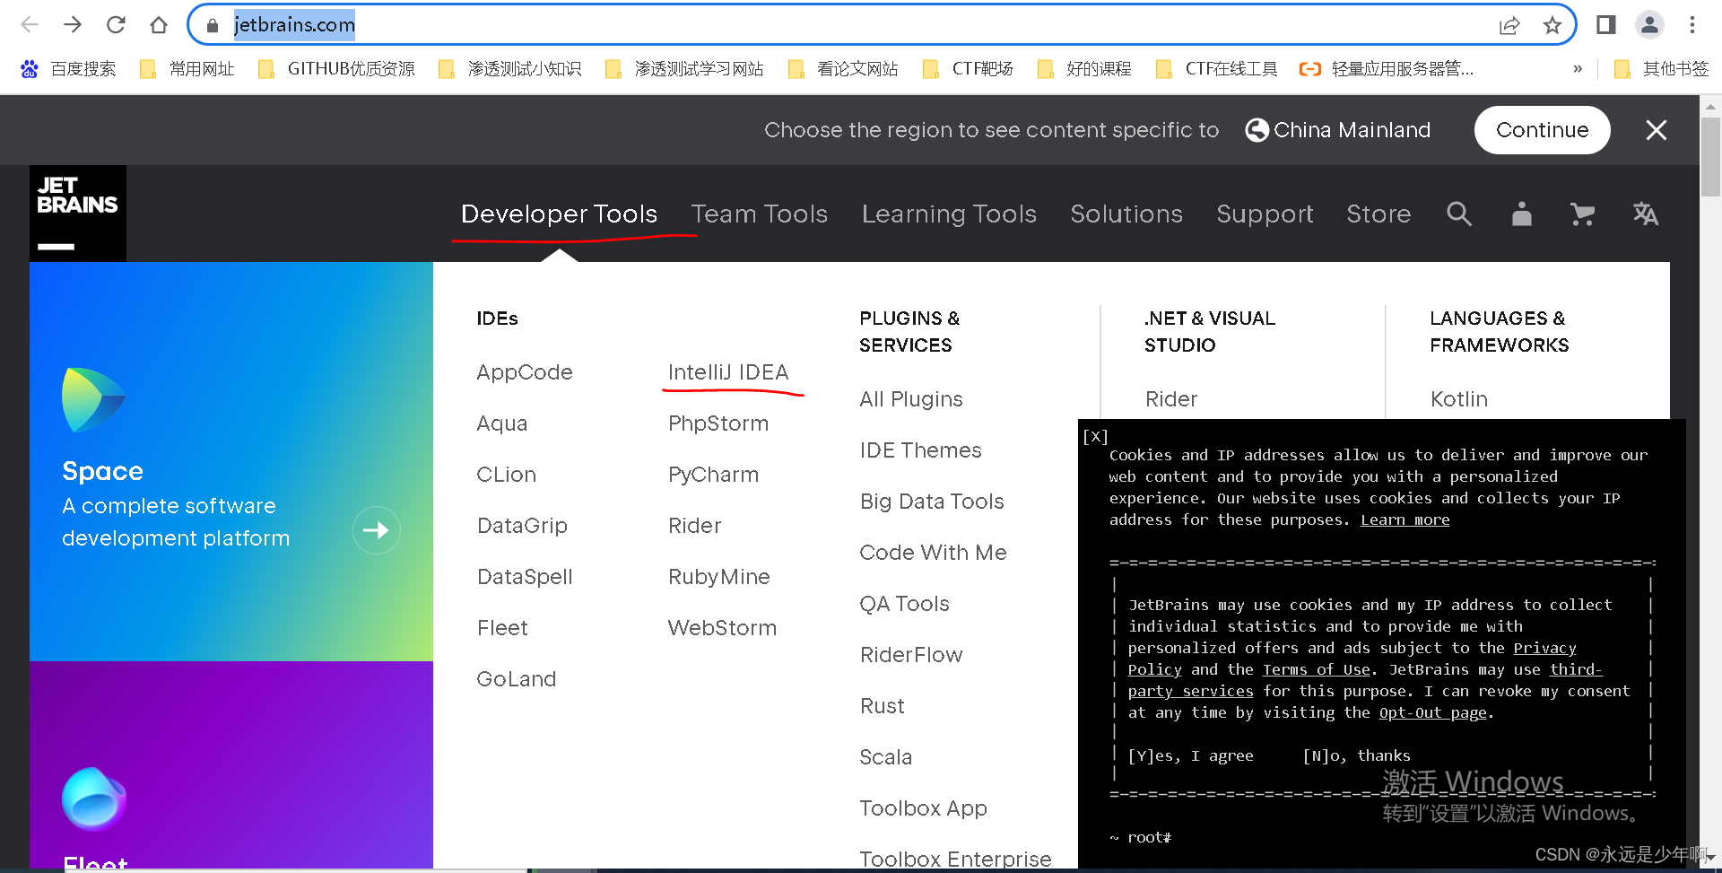Bookmark this page with the star icon

coord(1552,25)
